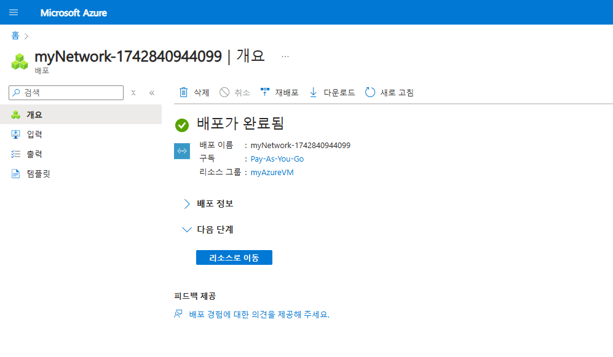613x357 pixels.
Task: Click the deployment cubes icon beside title
Action: click(x=20, y=61)
